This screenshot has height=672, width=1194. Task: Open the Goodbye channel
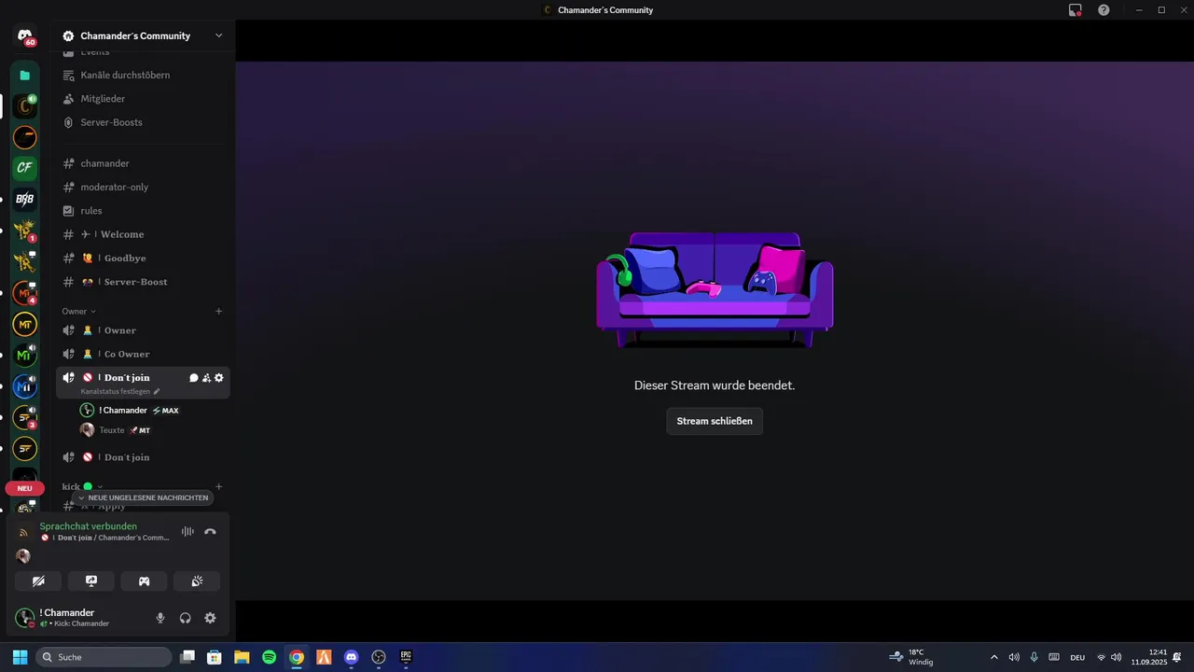(142, 259)
